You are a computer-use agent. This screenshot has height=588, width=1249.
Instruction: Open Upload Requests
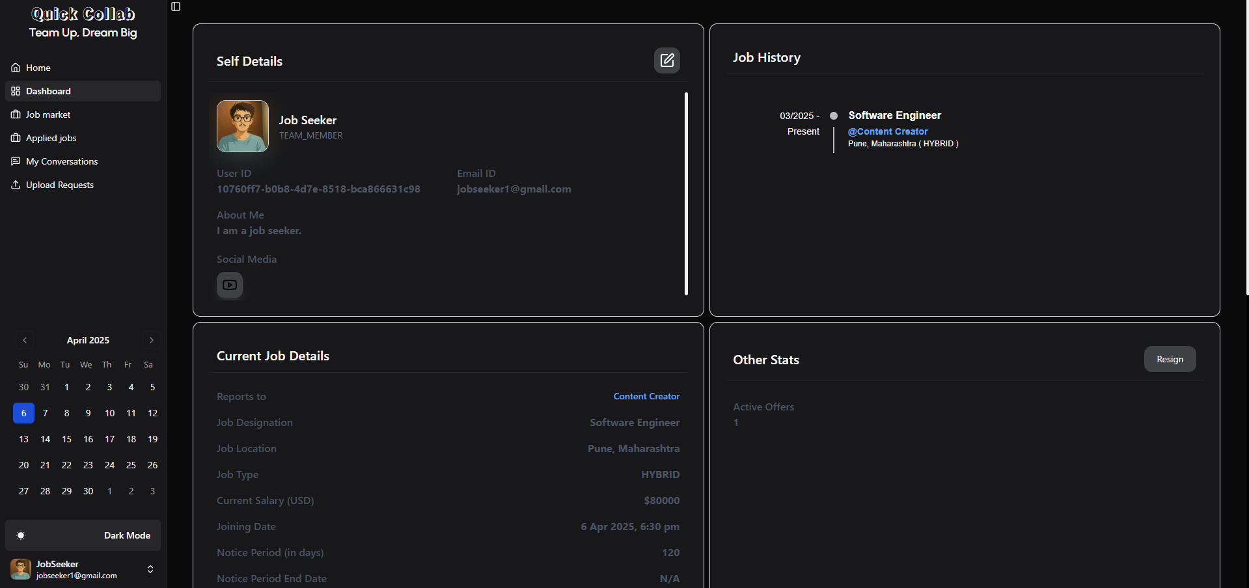pos(59,185)
